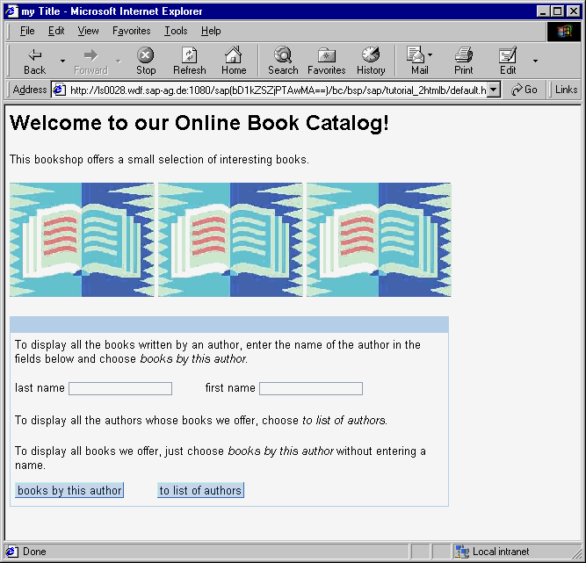Open the Favorites menu in menu bar
Screen dimensions: 586x563
(131, 31)
